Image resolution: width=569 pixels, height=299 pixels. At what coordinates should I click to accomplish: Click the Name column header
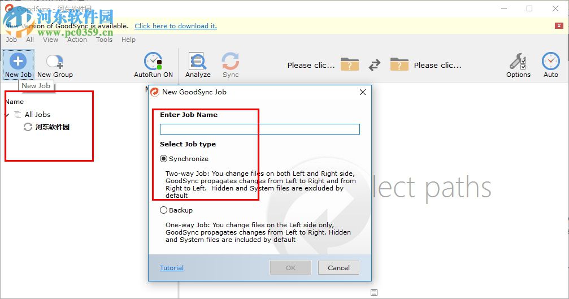(15, 102)
